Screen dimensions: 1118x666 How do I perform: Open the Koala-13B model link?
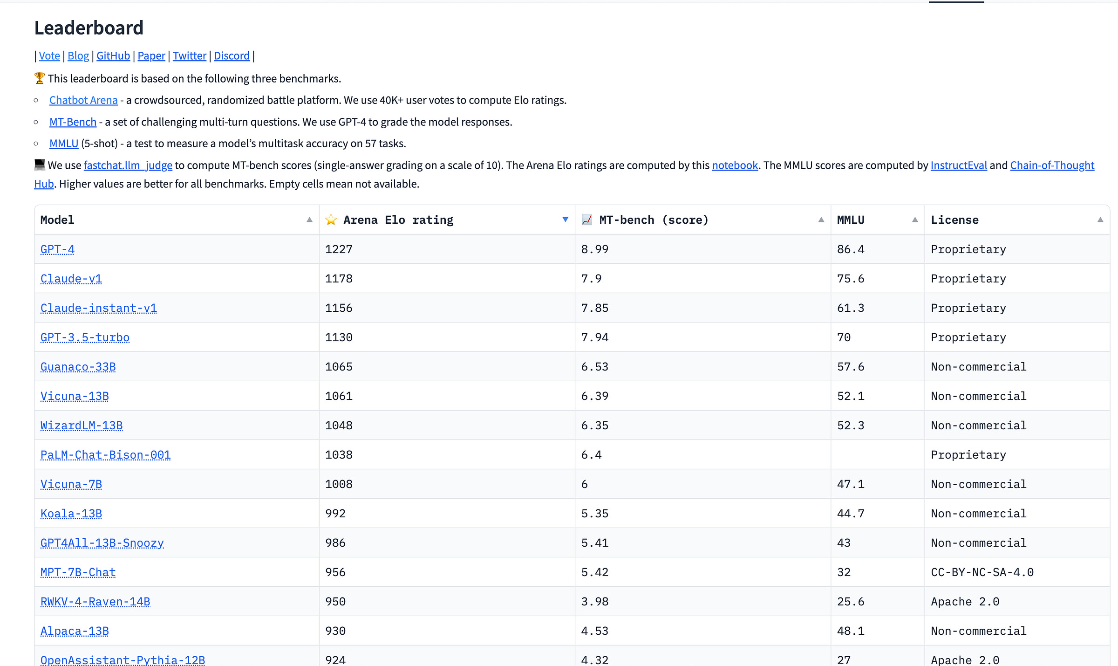coord(71,514)
